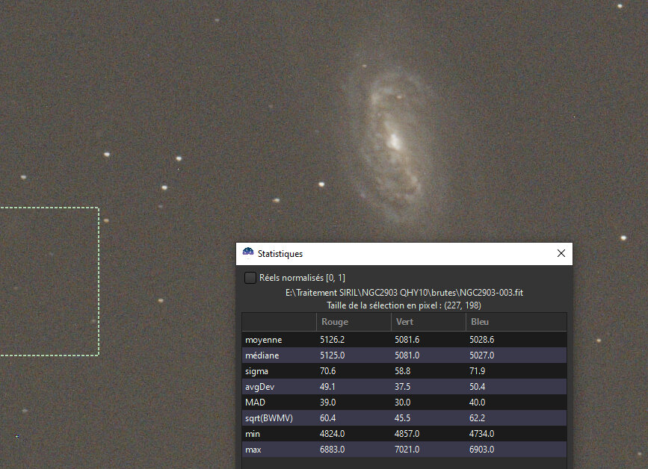648x469 pixels.
Task: Select the Vert column header
Action: point(404,322)
